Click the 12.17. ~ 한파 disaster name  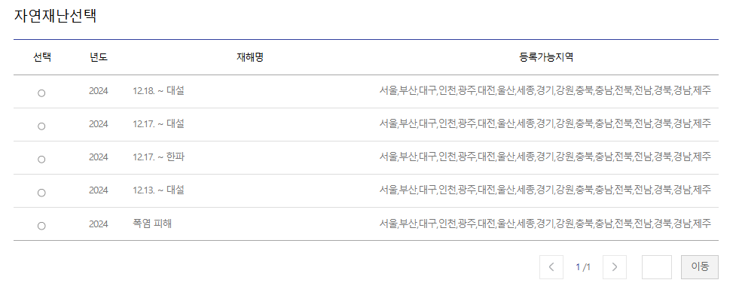158,157
